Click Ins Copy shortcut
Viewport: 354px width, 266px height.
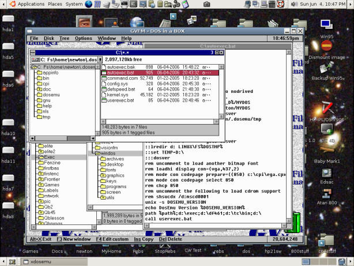click(x=144, y=239)
